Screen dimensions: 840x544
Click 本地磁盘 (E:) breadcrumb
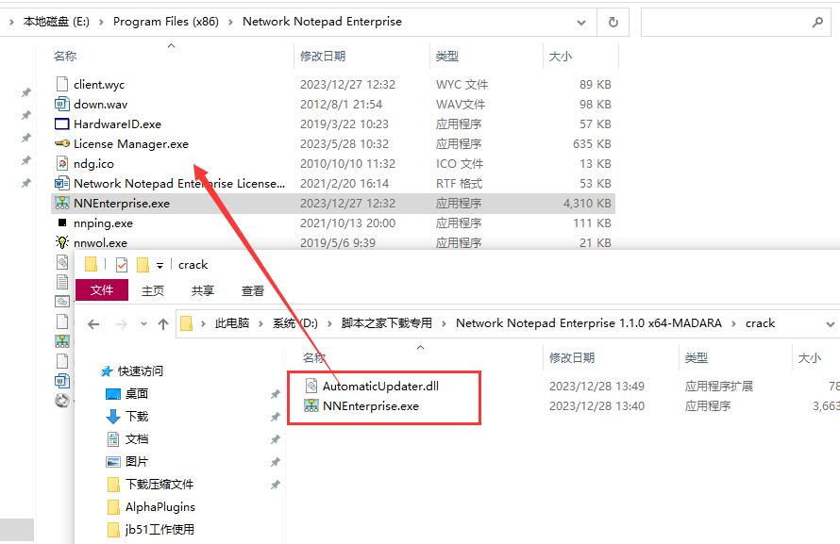coord(57,22)
